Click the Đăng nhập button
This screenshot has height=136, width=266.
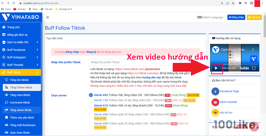click(x=236, y=17)
